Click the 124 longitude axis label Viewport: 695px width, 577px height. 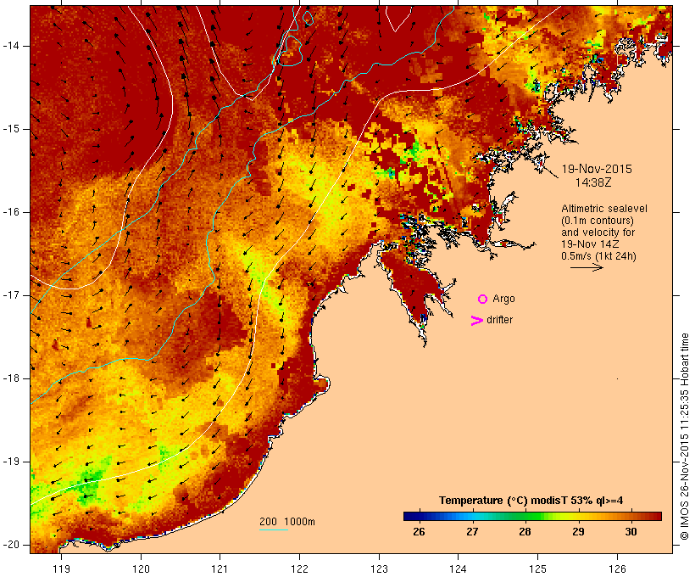[458, 569]
